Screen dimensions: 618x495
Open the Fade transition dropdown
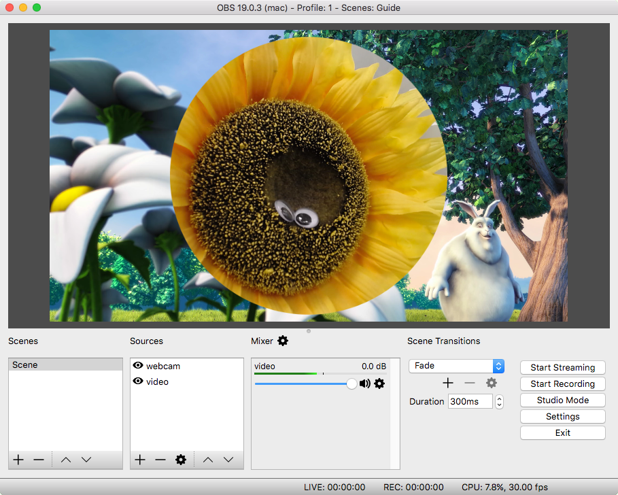coord(456,366)
